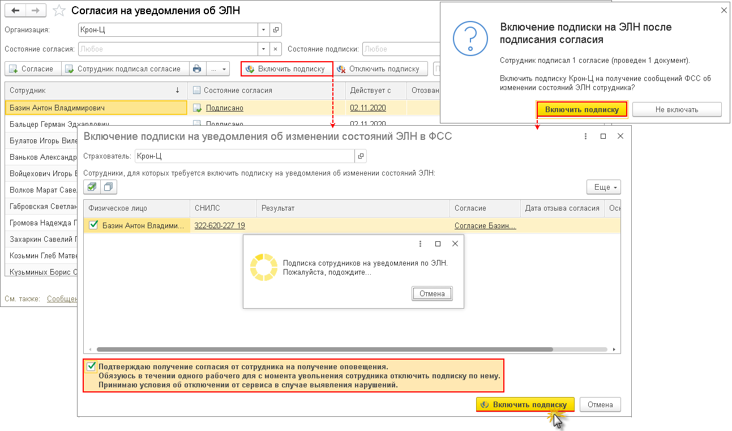Go back with the left arrow navigation button
Screen dimensions: 732x431
point(15,11)
